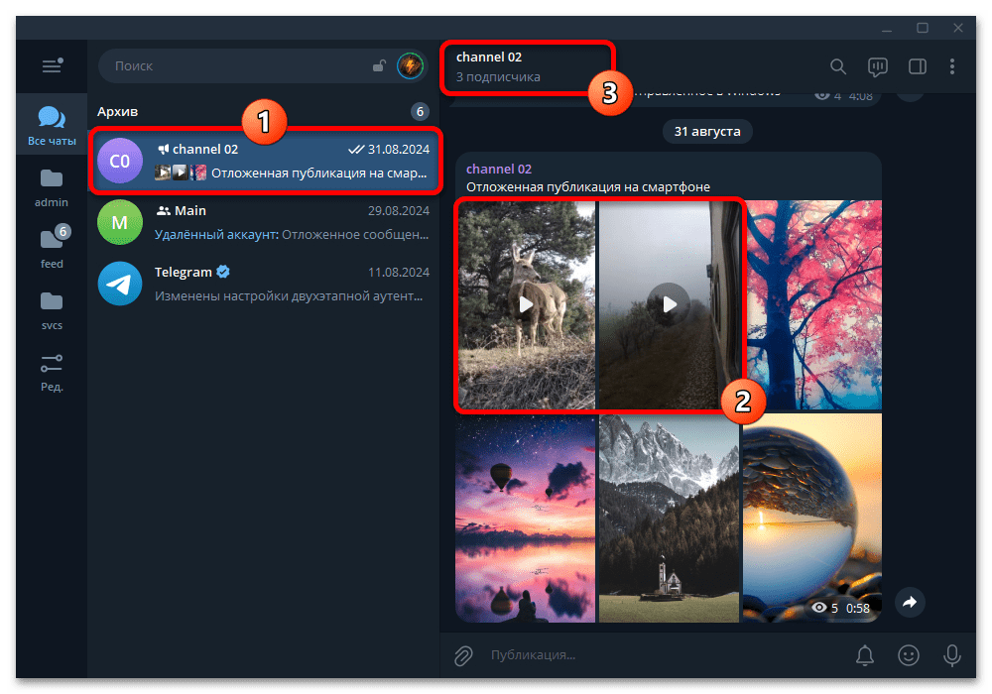Toggle silent broadcast bell icon

point(865,655)
